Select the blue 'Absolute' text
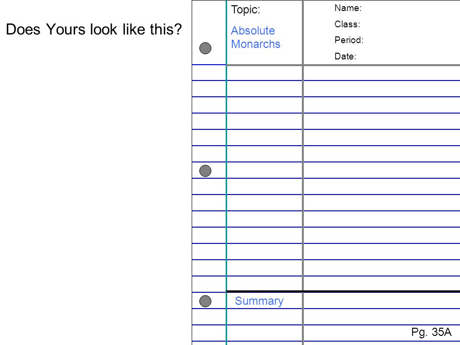This screenshot has width=460, height=345. pyautogui.click(x=253, y=31)
